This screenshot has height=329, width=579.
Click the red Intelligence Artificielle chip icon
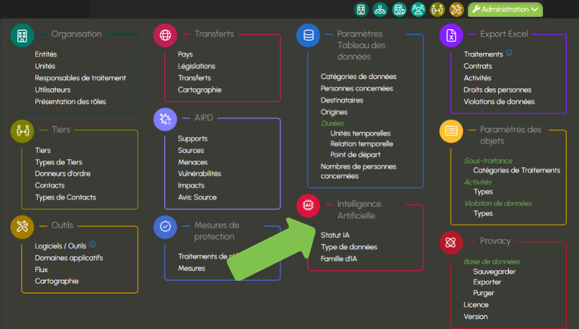[x=308, y=205]
